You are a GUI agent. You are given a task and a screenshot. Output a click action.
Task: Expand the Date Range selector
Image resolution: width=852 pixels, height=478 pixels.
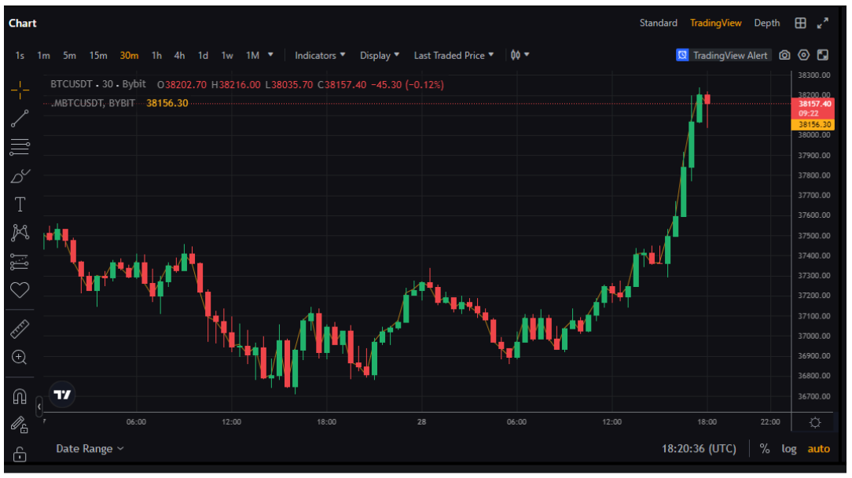coord(90,449)
